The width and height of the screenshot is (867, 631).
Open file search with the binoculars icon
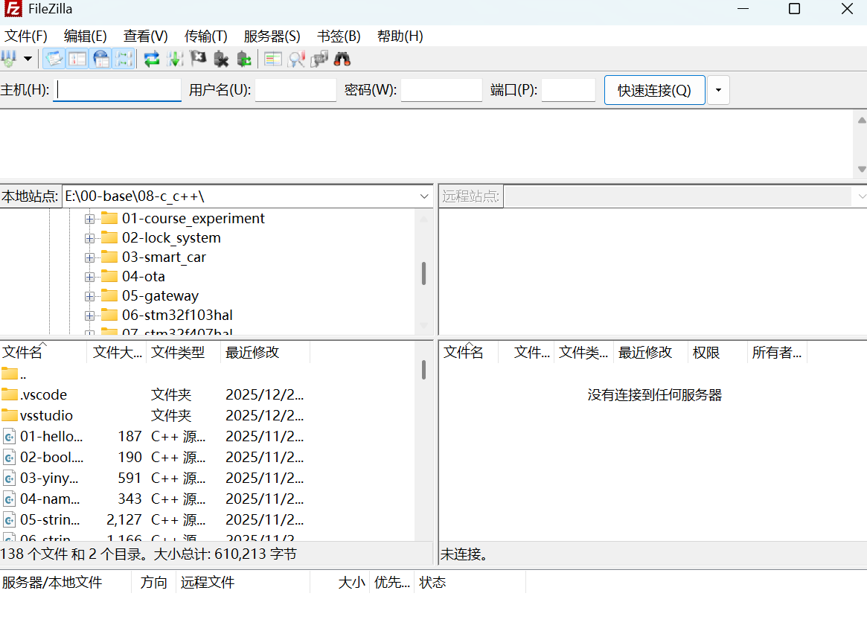click(x=342, y=59)
